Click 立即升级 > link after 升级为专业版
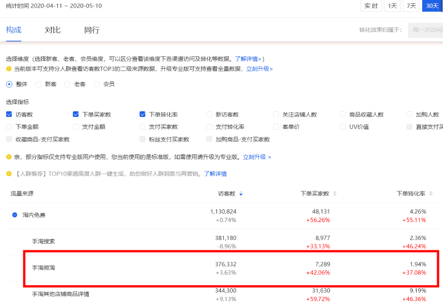The image size is (443, 303). pos(257,157)
